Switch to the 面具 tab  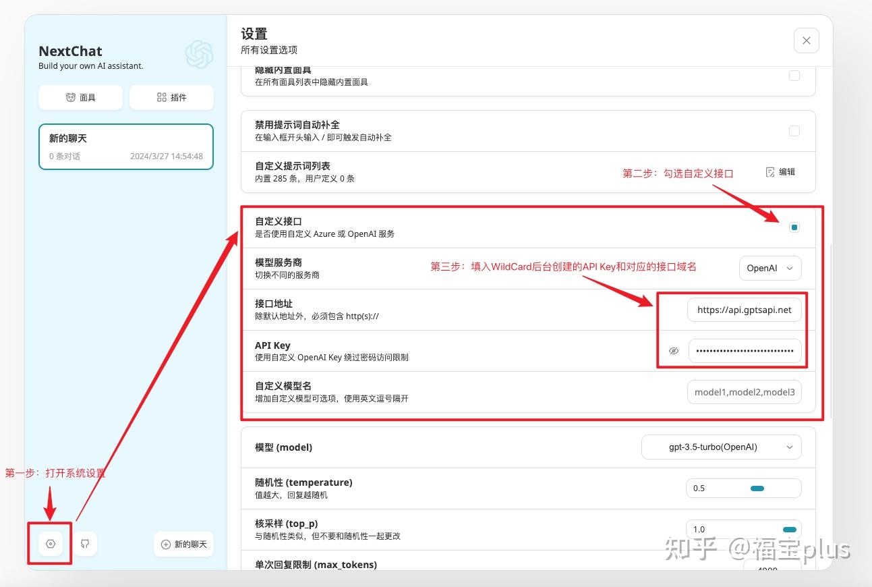tap(80, 97)
